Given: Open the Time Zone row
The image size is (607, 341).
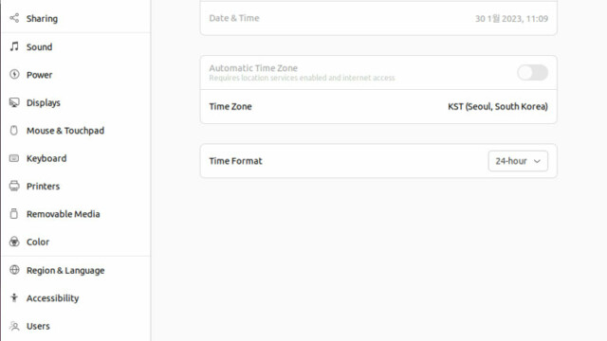Looking at the screenshot, I should coord(378,107).
